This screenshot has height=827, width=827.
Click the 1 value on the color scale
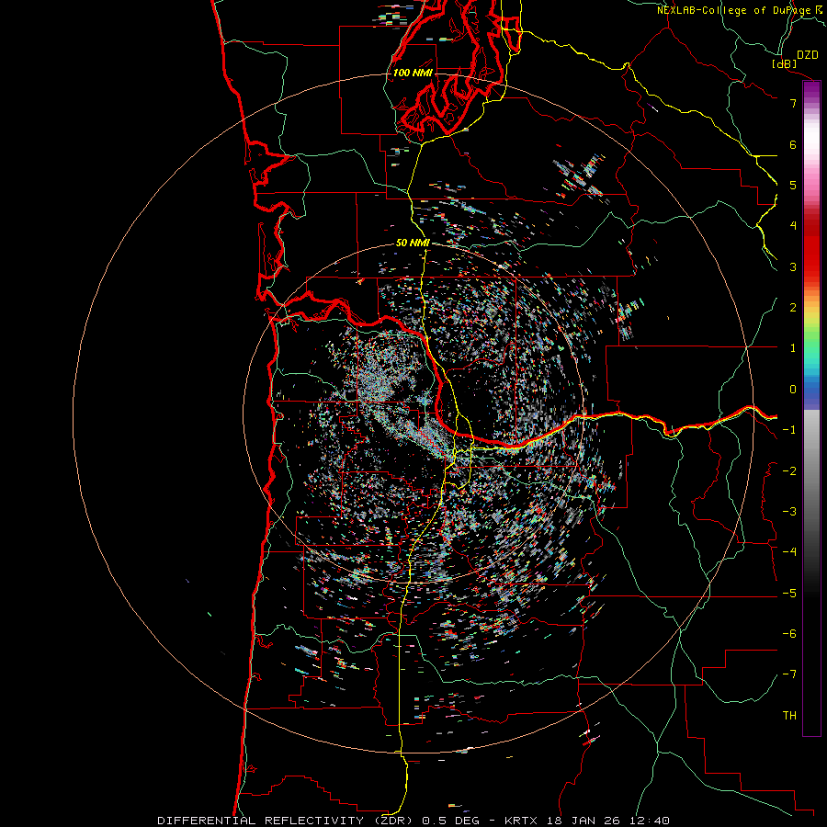(x=793, y=348)
